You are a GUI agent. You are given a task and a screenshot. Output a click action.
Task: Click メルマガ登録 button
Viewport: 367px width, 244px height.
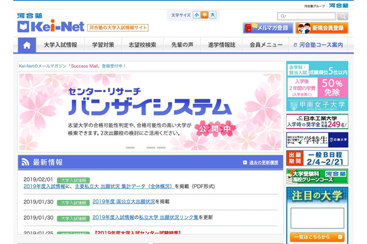pos(268,28)
